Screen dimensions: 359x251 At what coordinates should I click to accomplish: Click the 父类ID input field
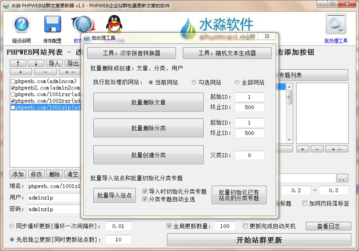point(250,155)
